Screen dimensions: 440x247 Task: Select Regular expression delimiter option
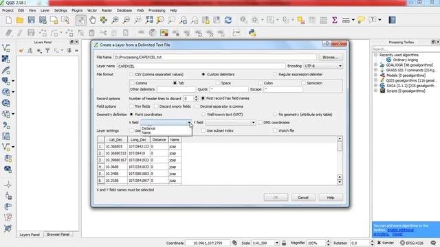[275, 75]
